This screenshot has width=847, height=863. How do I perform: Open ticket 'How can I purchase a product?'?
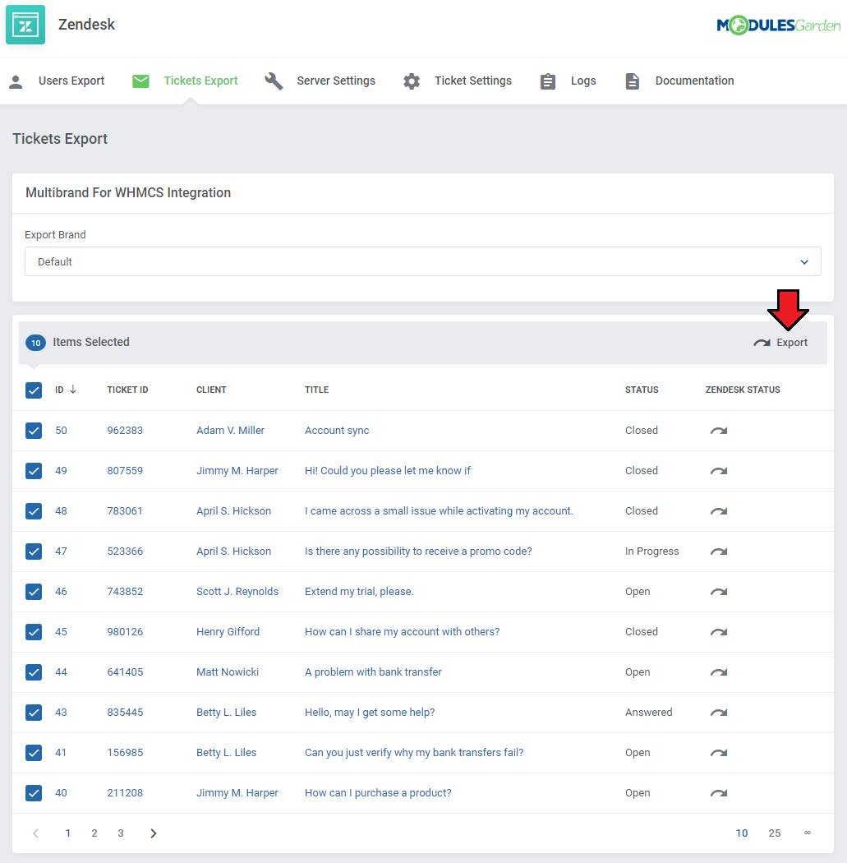click(378, 793)
